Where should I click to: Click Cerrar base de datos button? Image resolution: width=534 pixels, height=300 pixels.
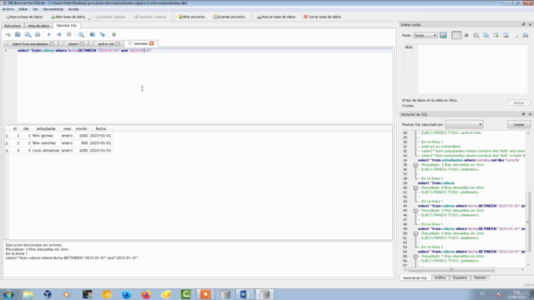tap(322, 17)
